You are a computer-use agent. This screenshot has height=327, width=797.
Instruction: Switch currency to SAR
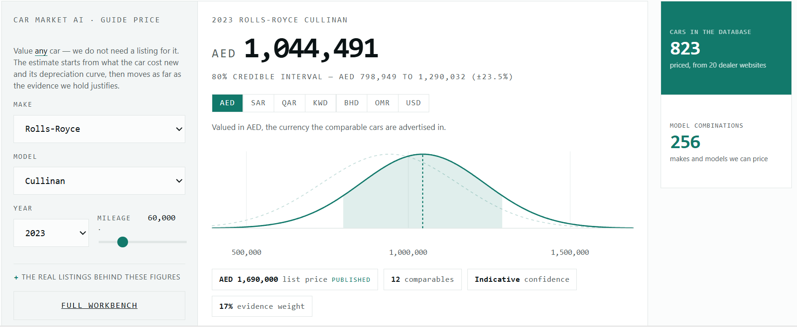tap(258, 103)
